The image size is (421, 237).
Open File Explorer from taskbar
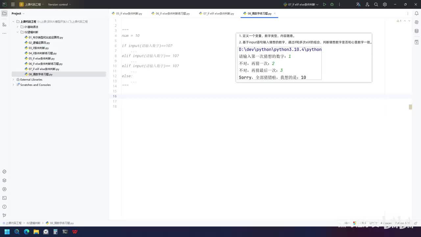(36, 232)
